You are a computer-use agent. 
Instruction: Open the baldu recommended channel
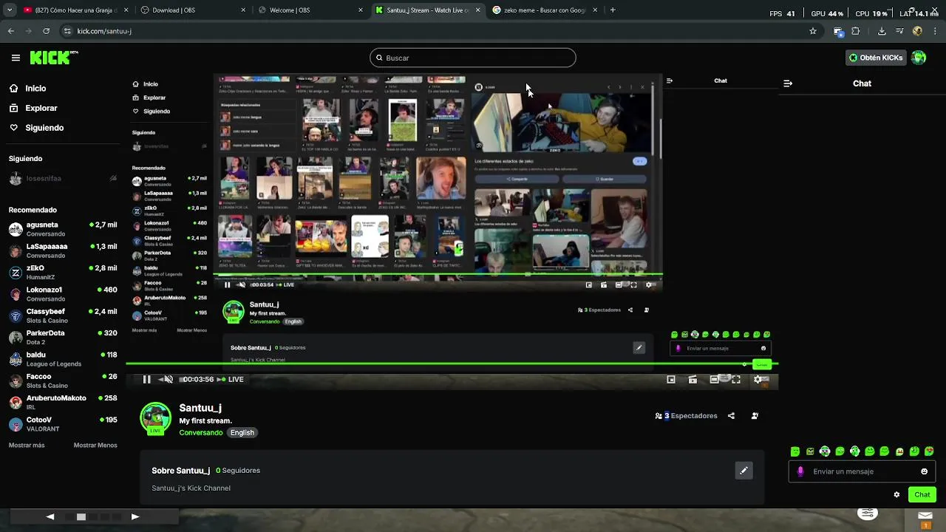tap(63, 359)
